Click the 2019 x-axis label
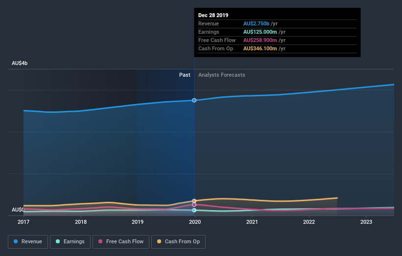The width and height of the screenshot is (402, 256). point(138,222)
